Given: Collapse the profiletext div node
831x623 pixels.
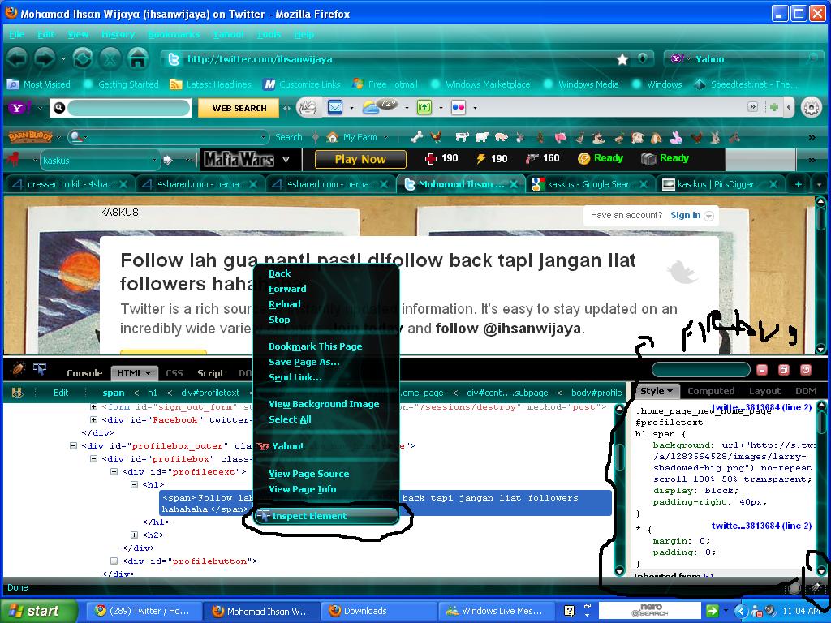Looking at the screenshot, I should pos(114,471).
